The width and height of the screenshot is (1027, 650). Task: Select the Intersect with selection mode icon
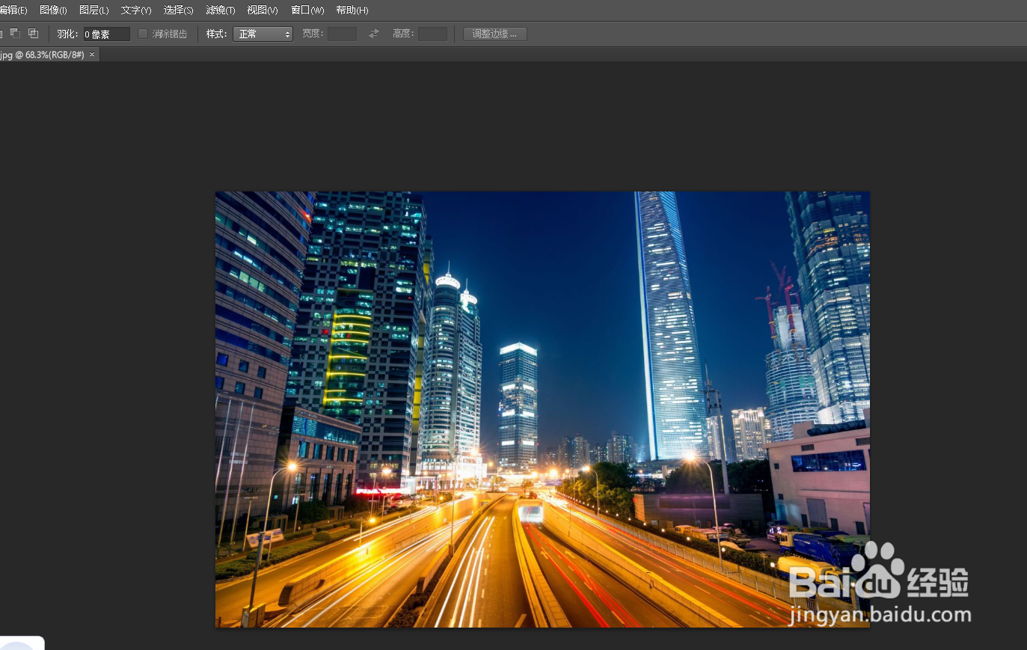click(x=32, y=34)
